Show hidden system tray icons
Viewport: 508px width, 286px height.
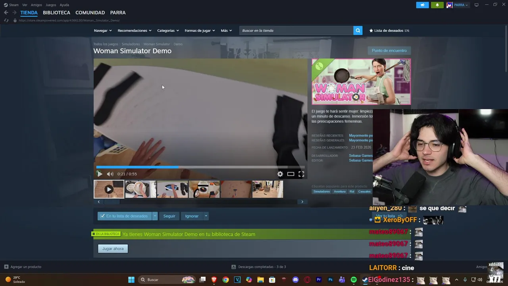tap(456, 280)
